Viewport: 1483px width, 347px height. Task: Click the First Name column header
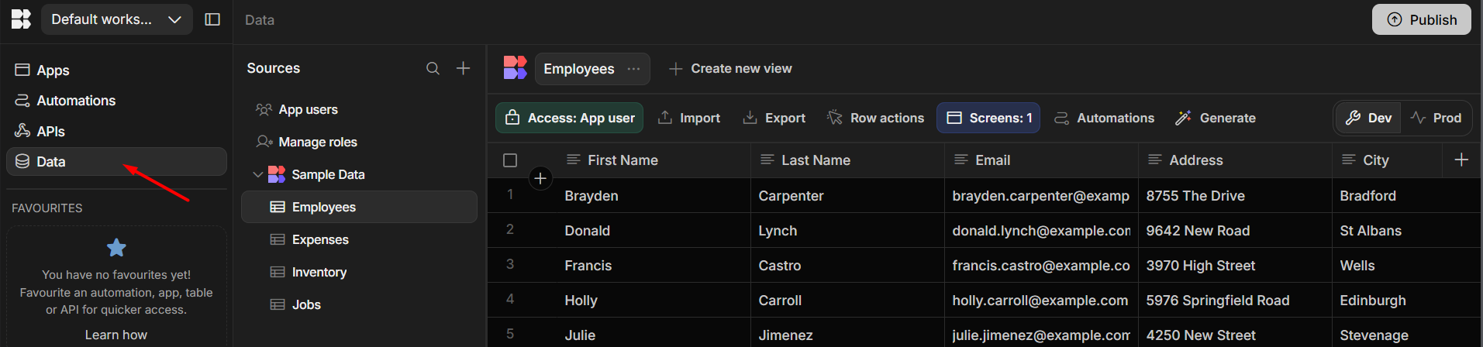point(654,160)
